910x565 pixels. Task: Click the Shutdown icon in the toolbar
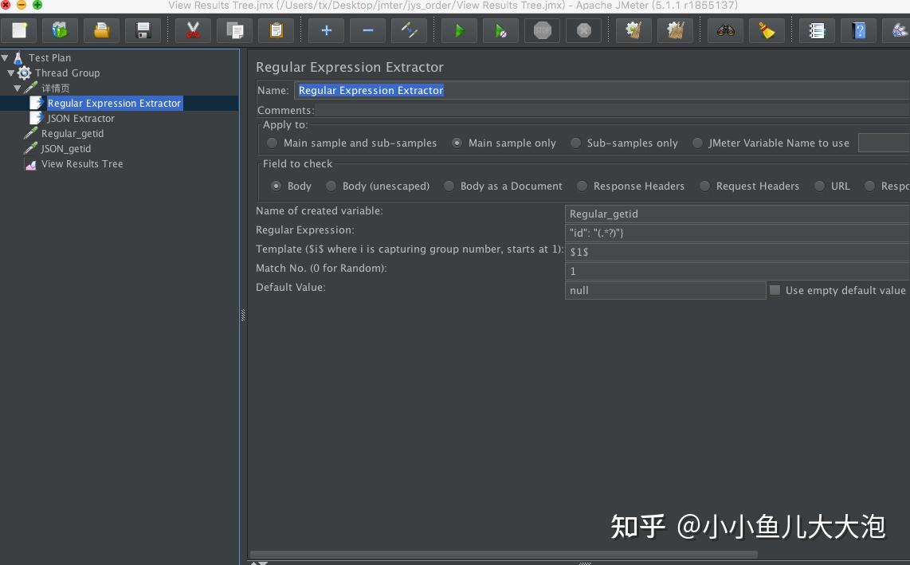tap(582, 30)
